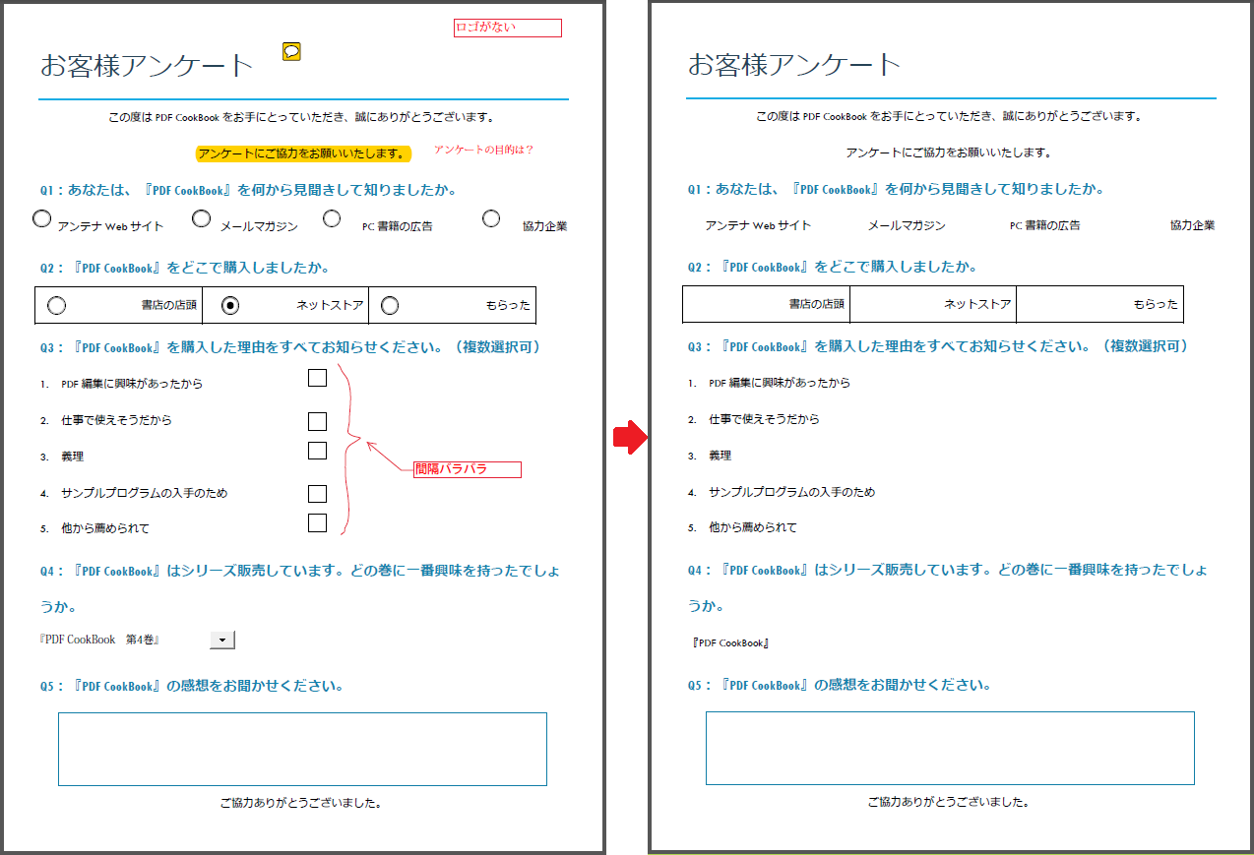This screenshot has height=855, width=1254.
Task: Enable the 義理 checkbox
Action: [x=317, y=451]
